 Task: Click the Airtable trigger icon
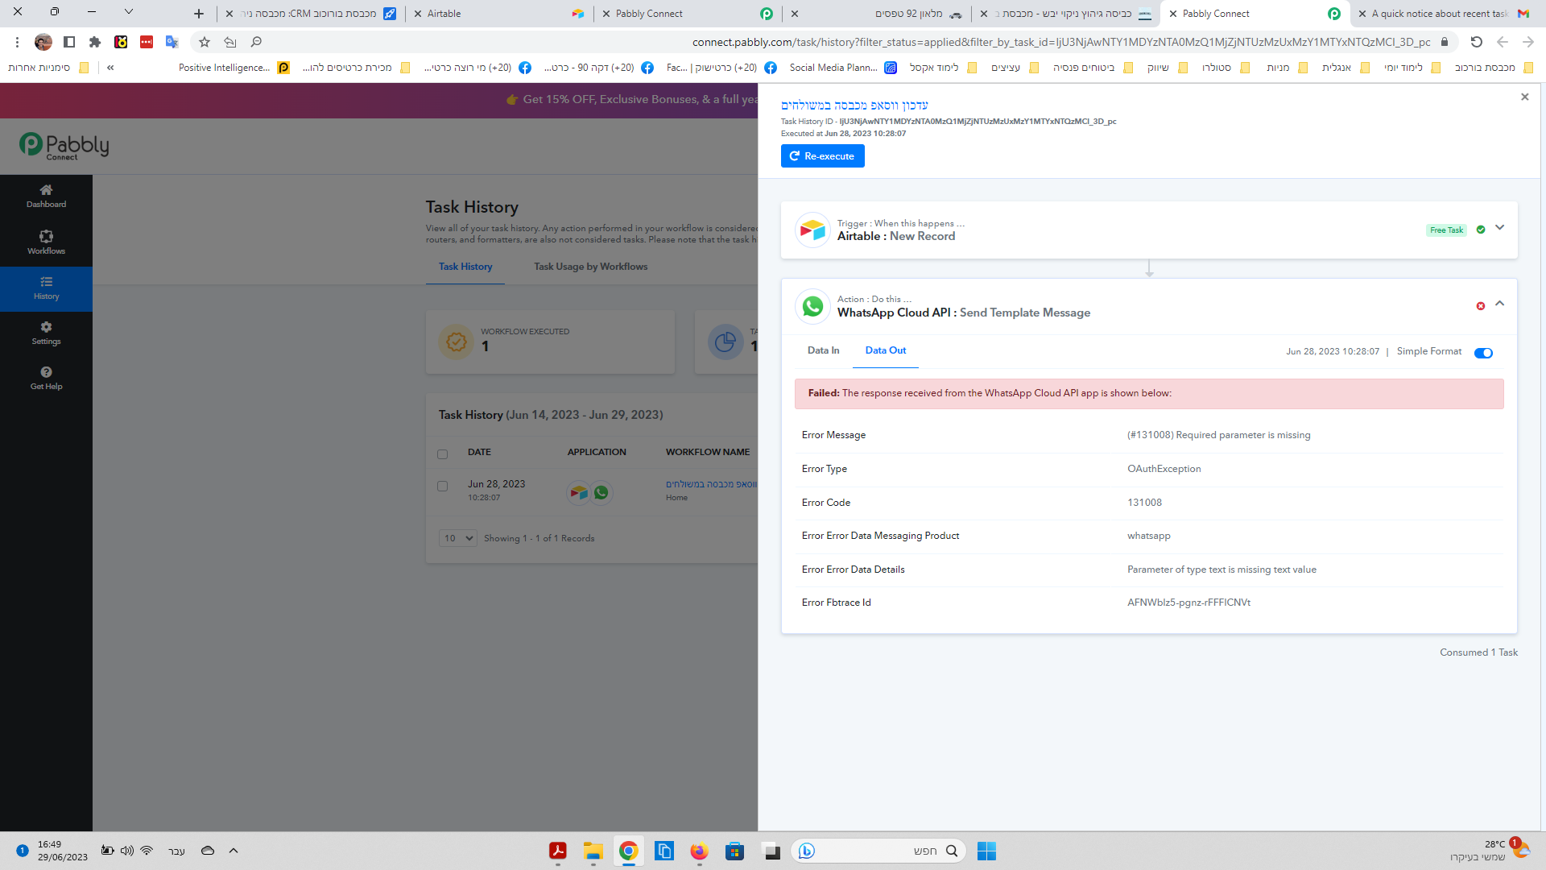pyautogui.click(x=812, y=230)
